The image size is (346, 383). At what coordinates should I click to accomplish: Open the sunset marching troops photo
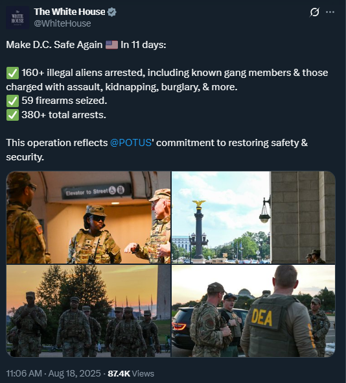[x=88, y=311]
